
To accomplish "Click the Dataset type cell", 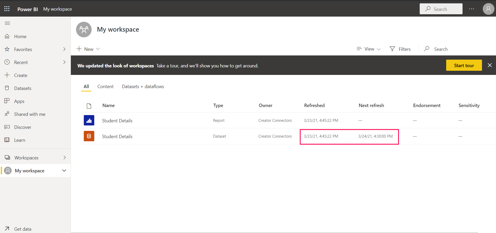I will pyautogui.click(x=220, y=136).
